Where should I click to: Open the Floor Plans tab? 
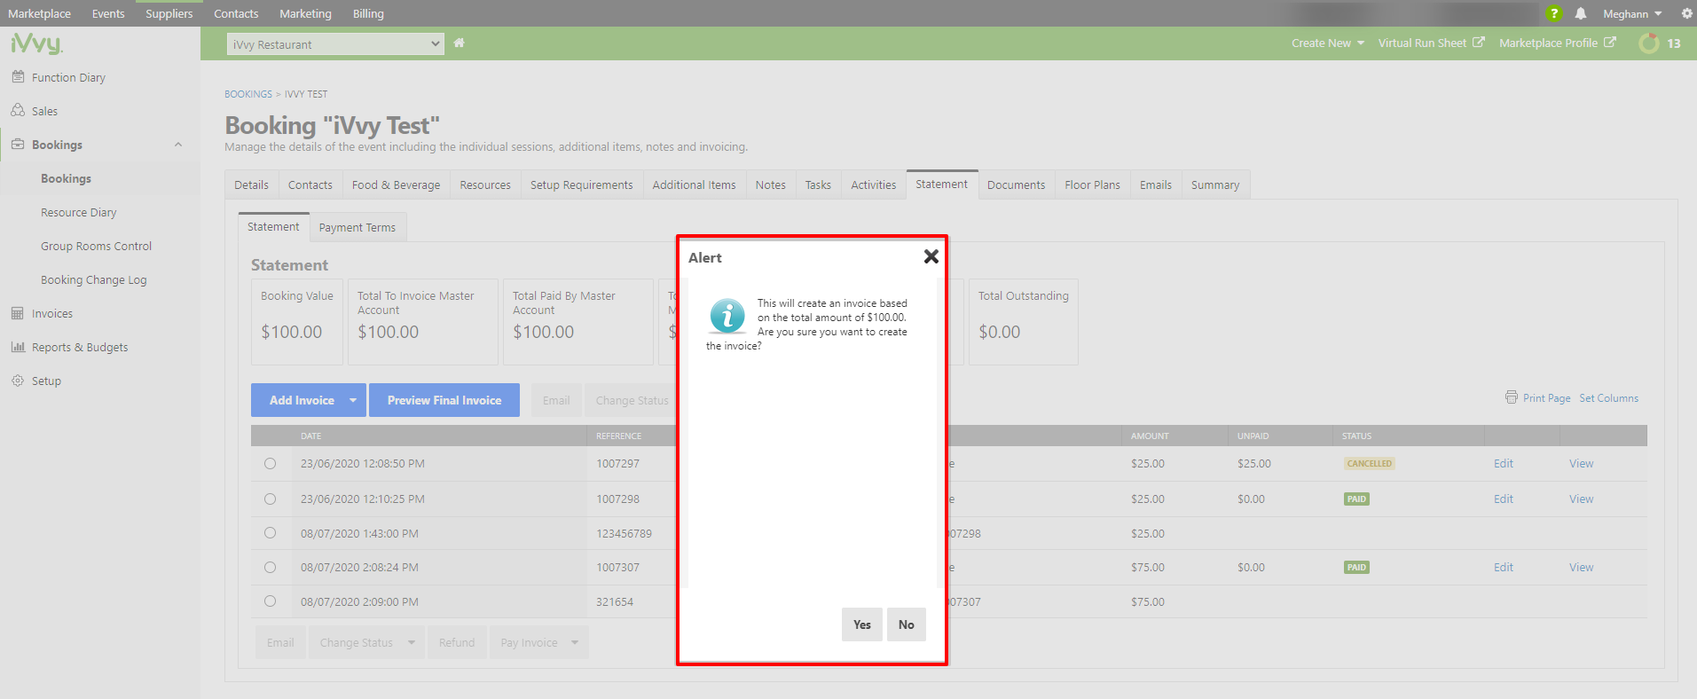click(1092, 185)
